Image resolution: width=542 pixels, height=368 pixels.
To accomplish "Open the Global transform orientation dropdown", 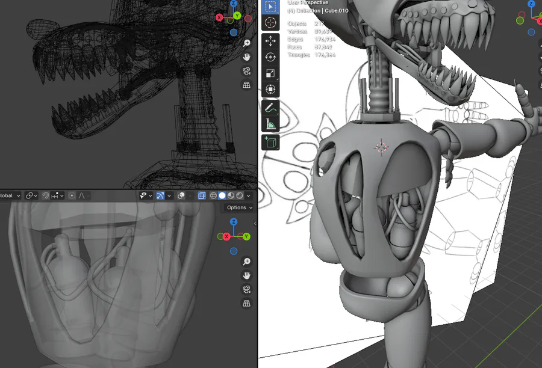I will coord(10,196).
